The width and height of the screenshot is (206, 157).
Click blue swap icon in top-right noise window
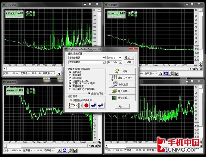pyautogui.click(x=166, y=74)
